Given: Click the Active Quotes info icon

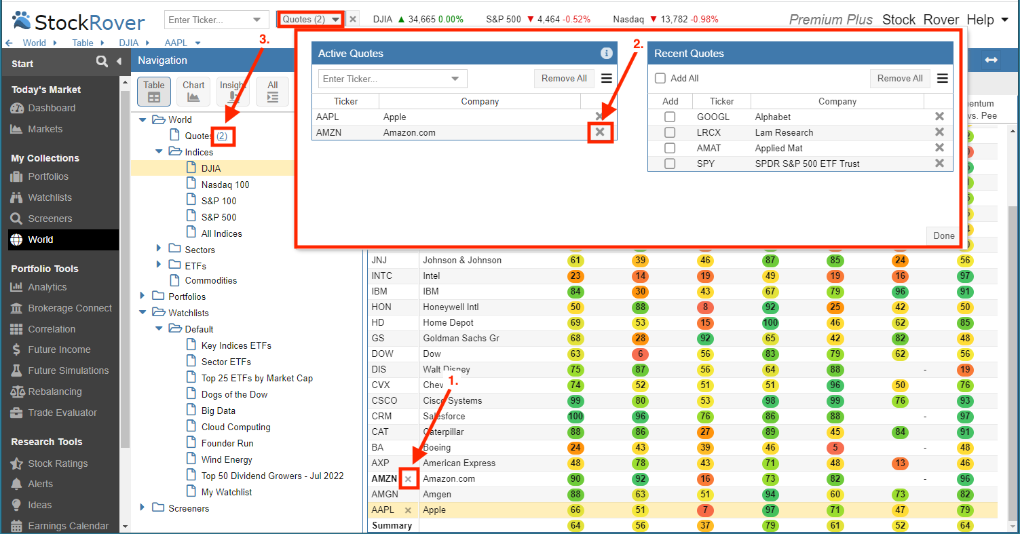Looking at the screenshot, I should click(607, 53).
